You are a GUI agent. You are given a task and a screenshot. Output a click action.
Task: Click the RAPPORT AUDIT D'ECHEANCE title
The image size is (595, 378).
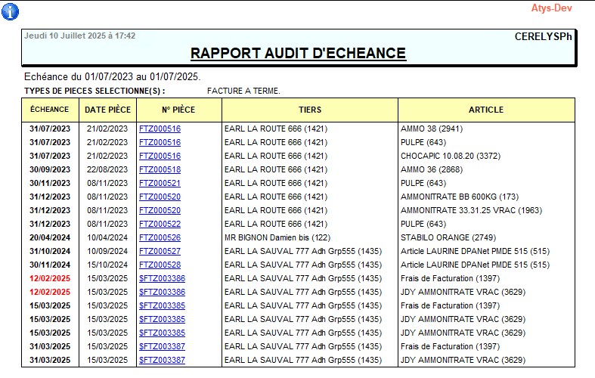click(298, 53)
